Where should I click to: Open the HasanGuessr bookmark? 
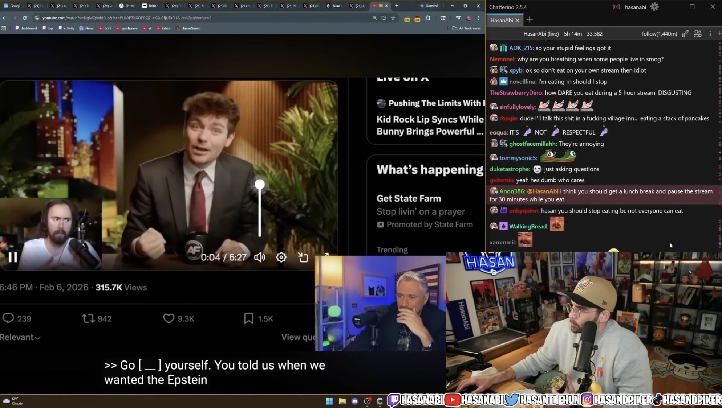click(x=188, y=28)
